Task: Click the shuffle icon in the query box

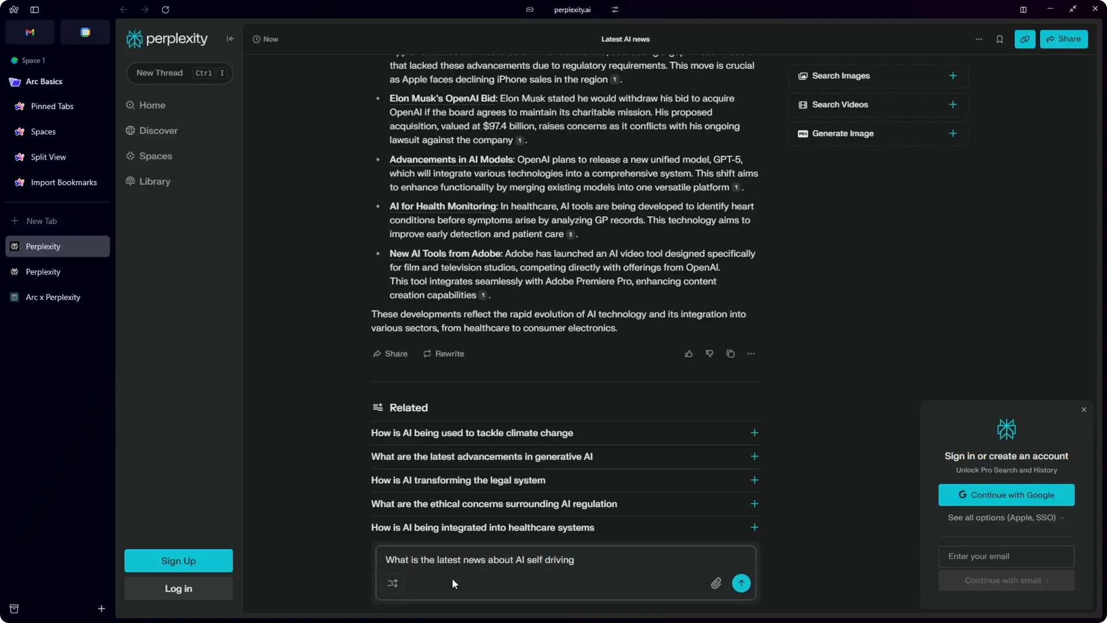Action: (393, 583)
